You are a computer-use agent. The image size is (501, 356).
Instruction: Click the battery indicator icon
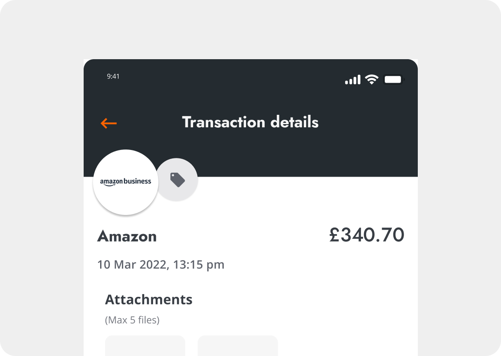coord(393,79)
